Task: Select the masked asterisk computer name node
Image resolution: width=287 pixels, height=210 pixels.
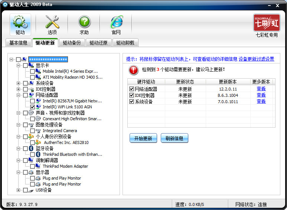Action: click(48, 59)
